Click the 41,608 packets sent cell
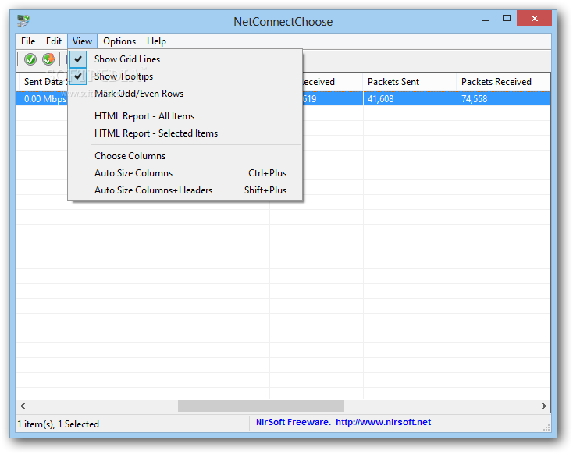 click(x=410, y=99)
